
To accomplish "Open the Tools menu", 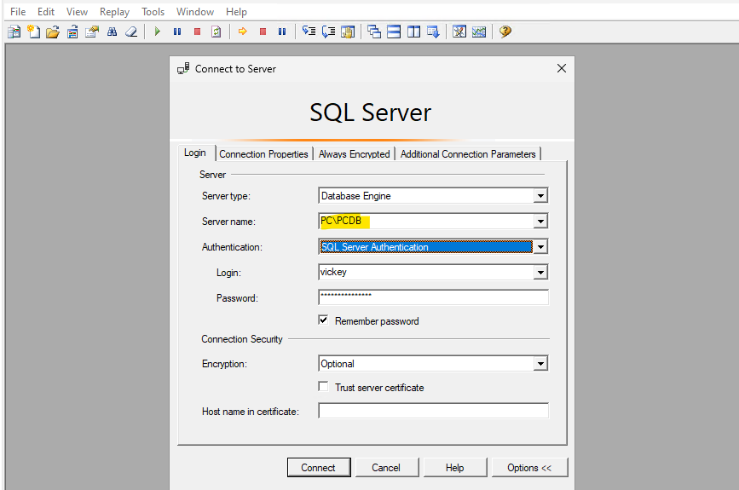I will pos(153,12).
